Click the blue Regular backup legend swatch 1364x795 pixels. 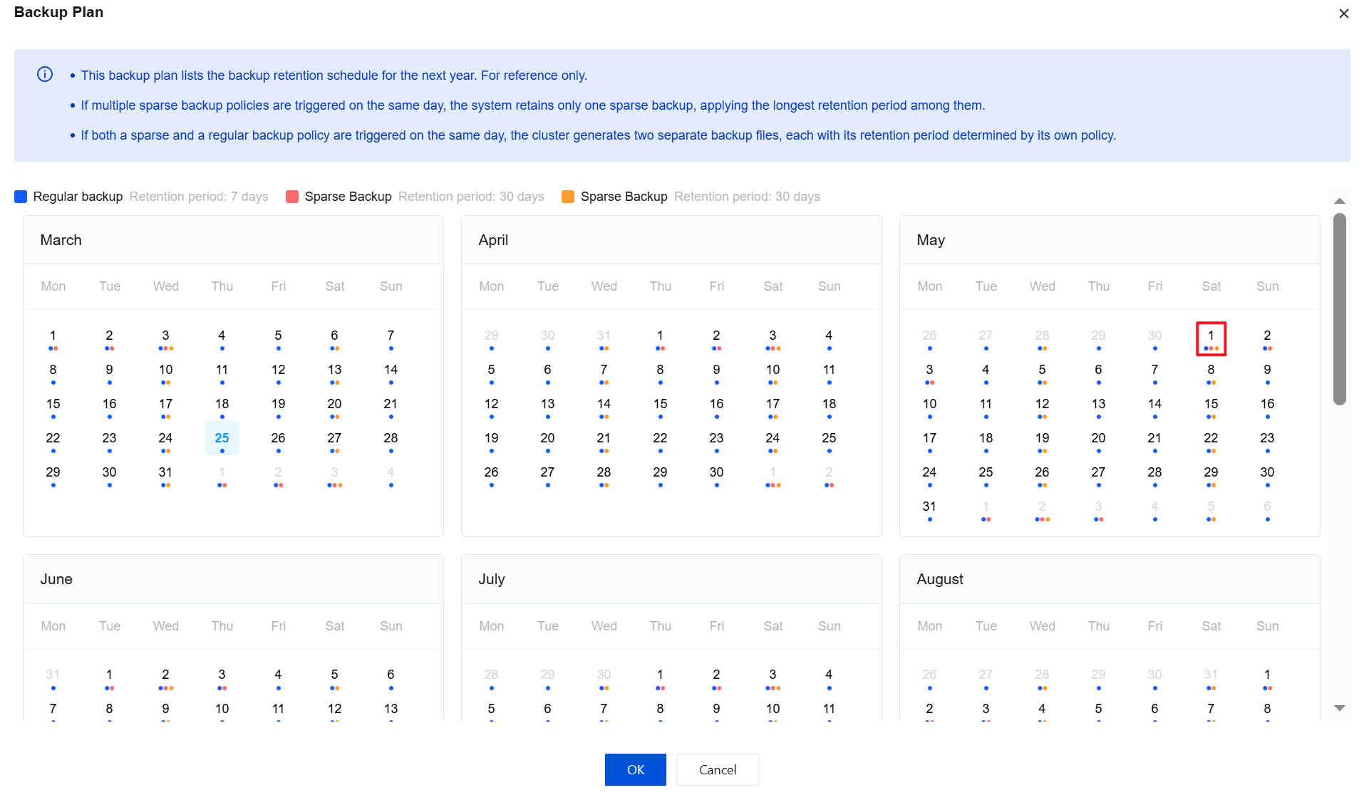coord(21,197)
